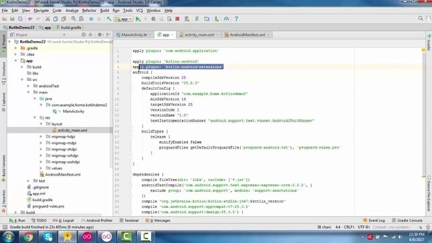
Task: Paste using the toolbar paste icon
Action: [x=63, y=19]
